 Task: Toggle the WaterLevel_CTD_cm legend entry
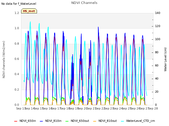138,121
